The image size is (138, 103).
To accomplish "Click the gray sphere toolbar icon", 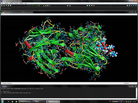I will (x=48, y=5).
